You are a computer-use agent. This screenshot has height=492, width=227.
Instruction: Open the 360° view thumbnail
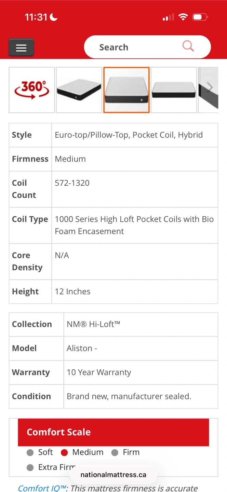[x=32, y=90]
